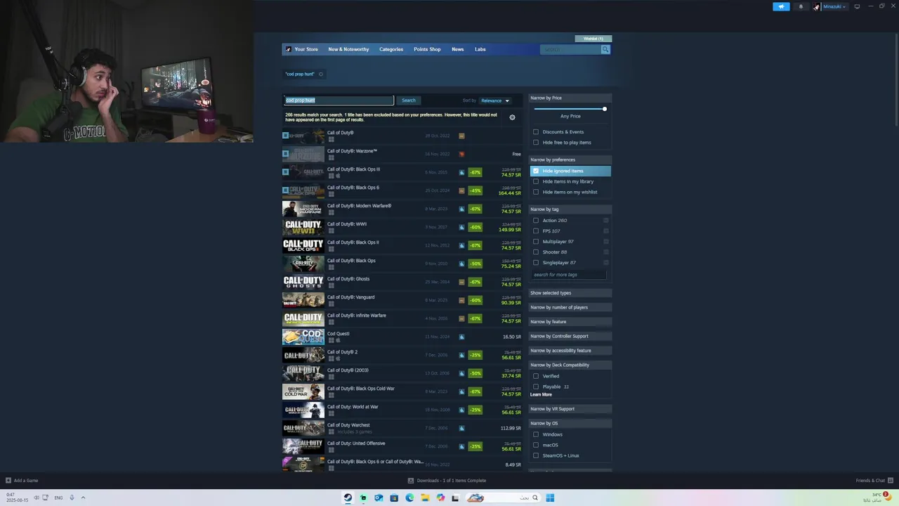Open the Your Store menu
Screen dimensions: 899x506
pos(306,49)
